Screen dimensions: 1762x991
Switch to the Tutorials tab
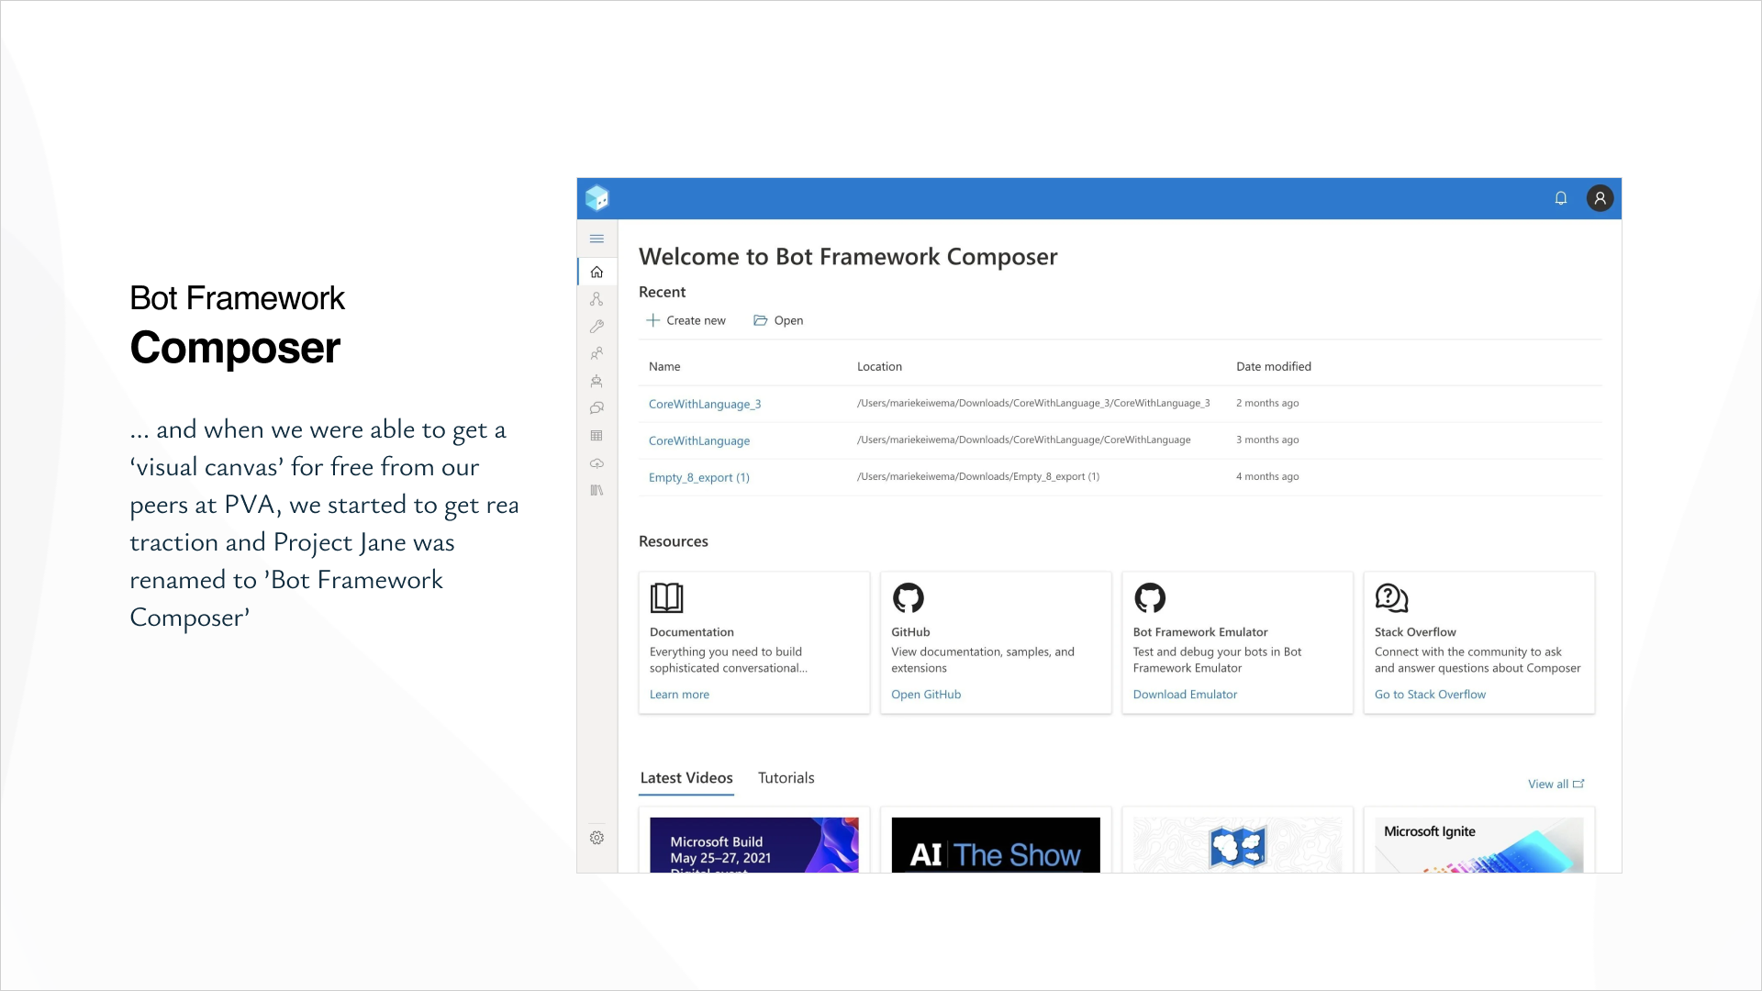tap(786, 778)
